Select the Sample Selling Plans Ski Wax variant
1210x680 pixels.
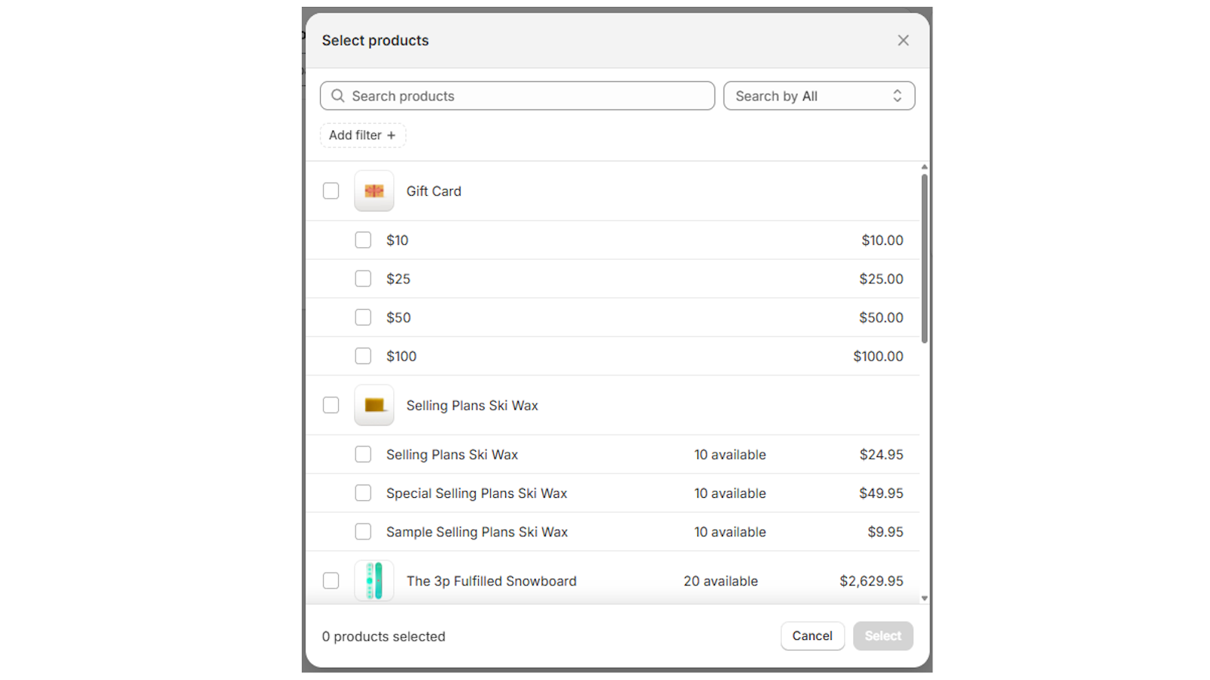(x=362, y=531)
